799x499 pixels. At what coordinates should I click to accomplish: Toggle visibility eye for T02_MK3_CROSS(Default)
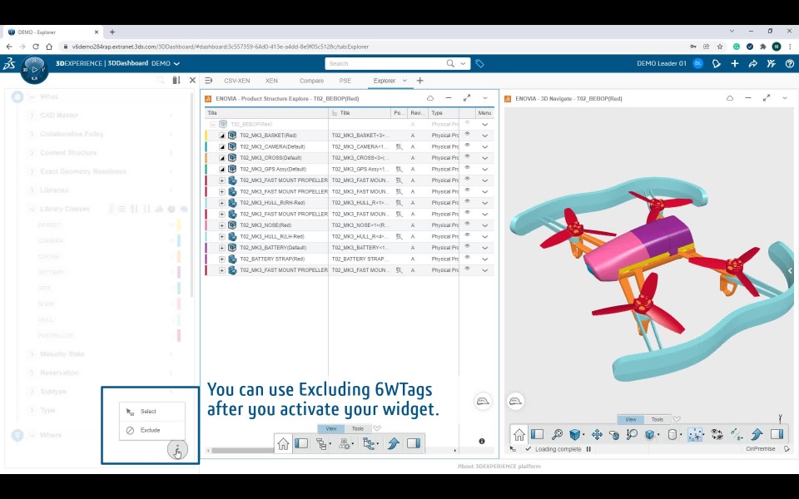click(x=467, y=156)
